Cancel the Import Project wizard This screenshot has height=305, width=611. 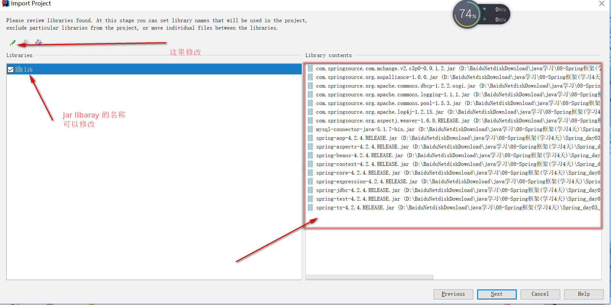[540, 294]
